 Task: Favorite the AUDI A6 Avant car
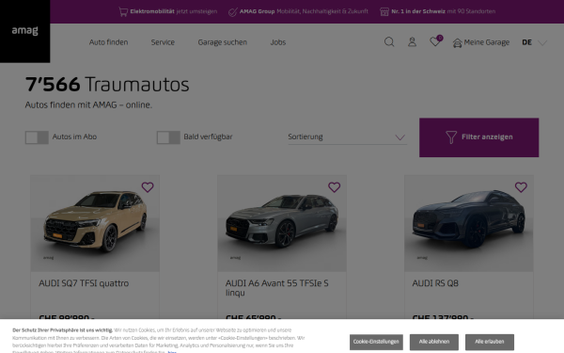point(334,187)
